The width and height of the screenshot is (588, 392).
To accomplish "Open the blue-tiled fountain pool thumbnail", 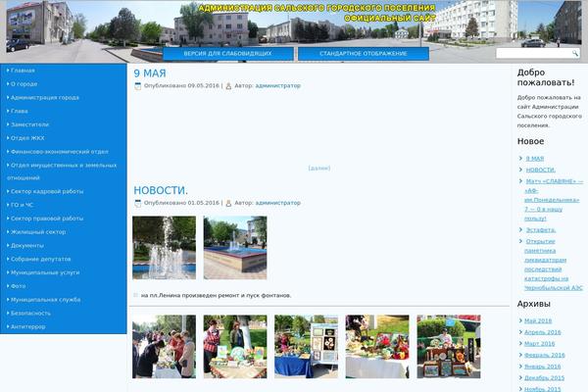I will (x=235, y=248).
